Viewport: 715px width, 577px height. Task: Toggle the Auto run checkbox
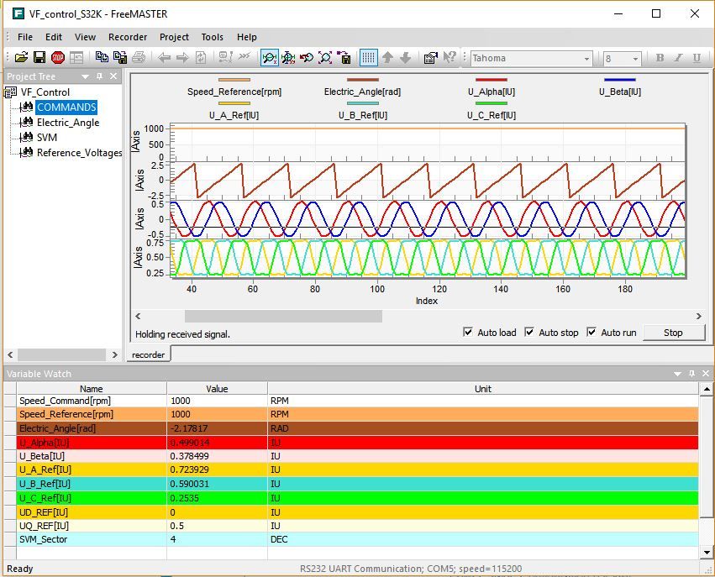591,332
